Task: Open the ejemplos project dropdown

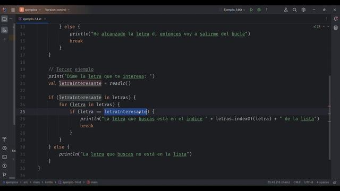Action: [x=30, y=10]
